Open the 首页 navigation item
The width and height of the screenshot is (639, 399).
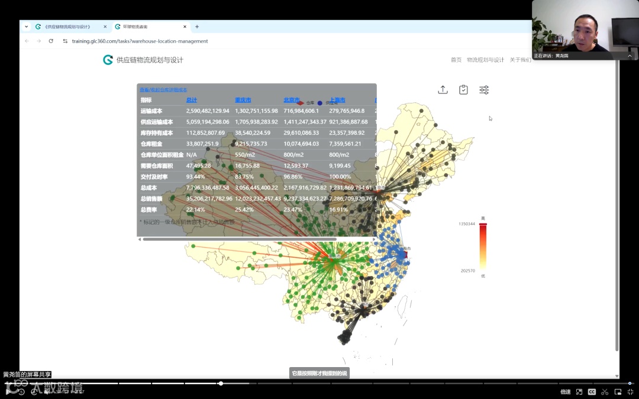click(456, 60)
